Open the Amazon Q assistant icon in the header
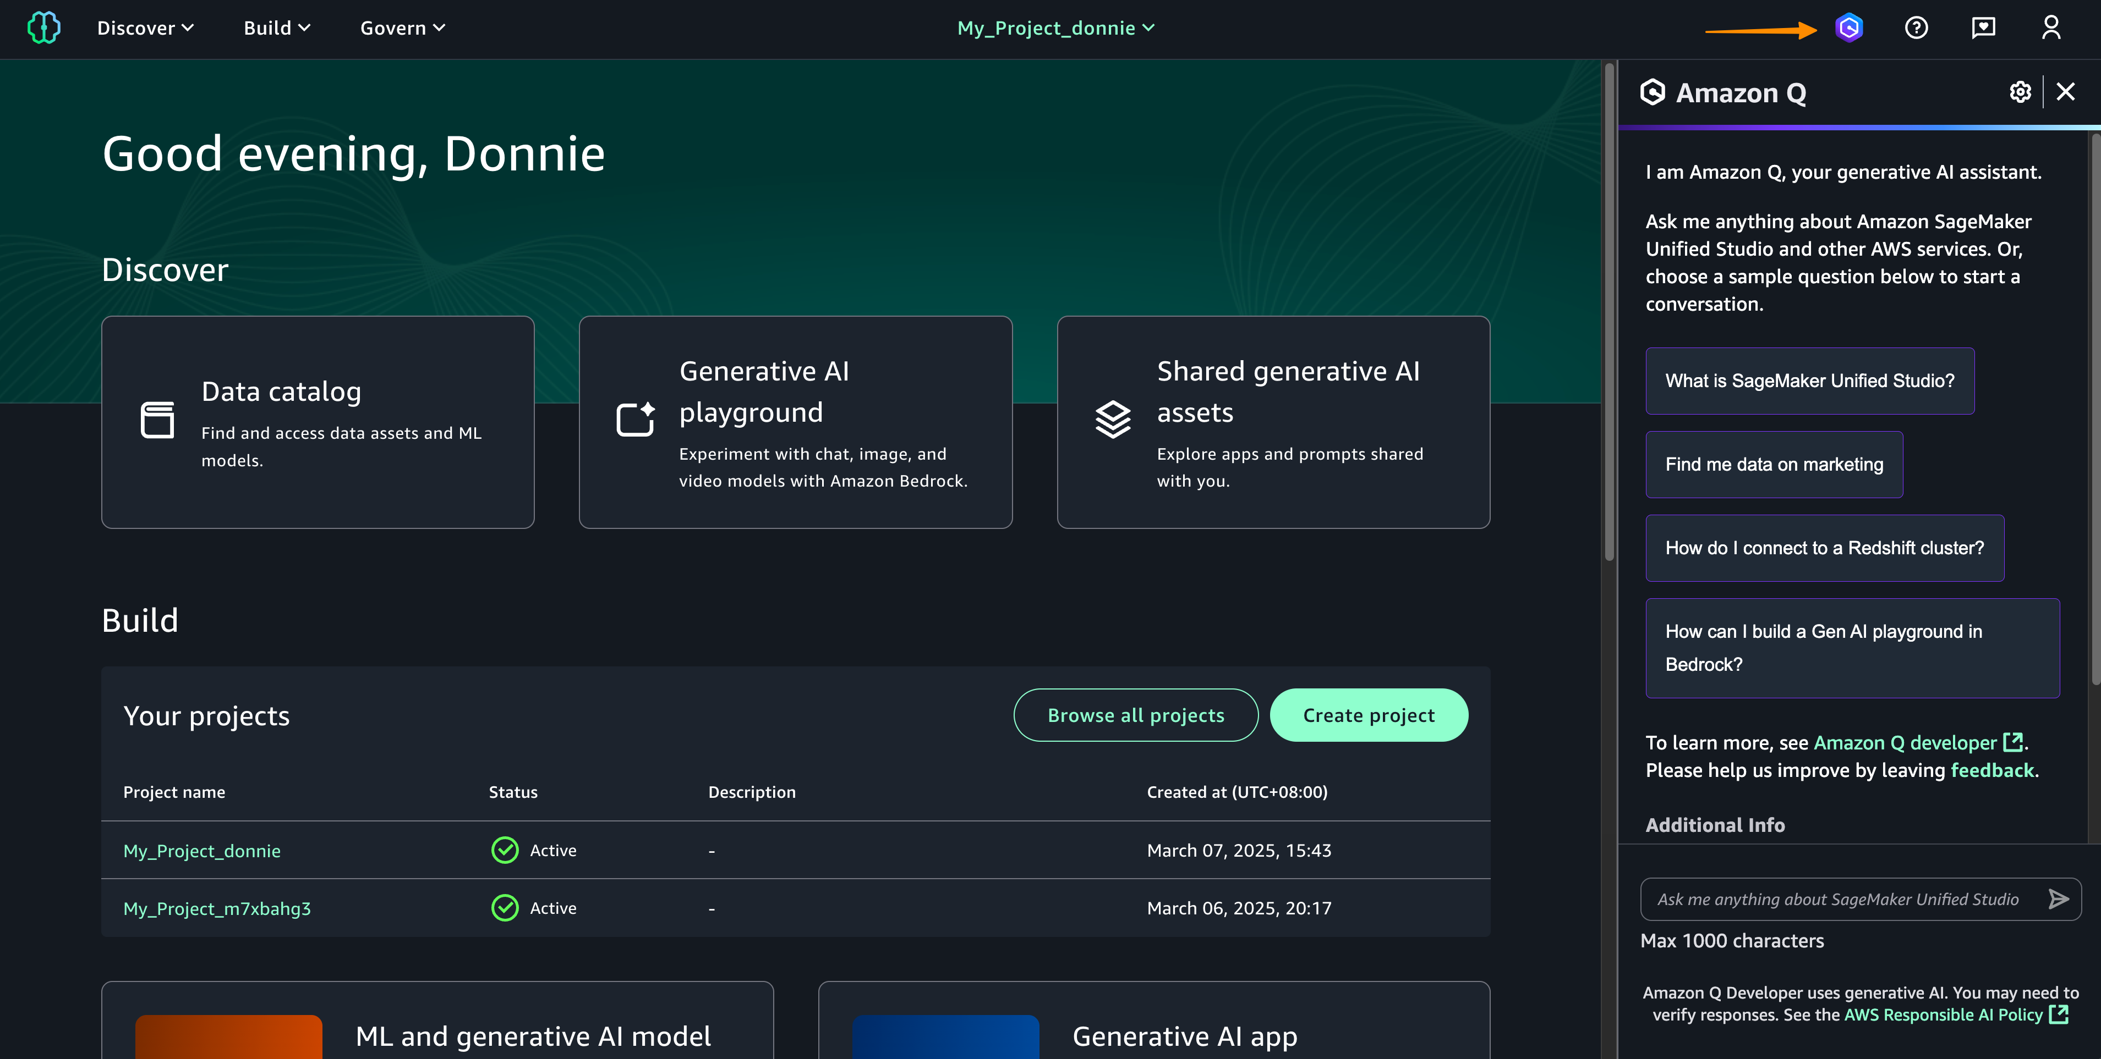The height and width of the screenshot is (1059, 2101). 1848,27
